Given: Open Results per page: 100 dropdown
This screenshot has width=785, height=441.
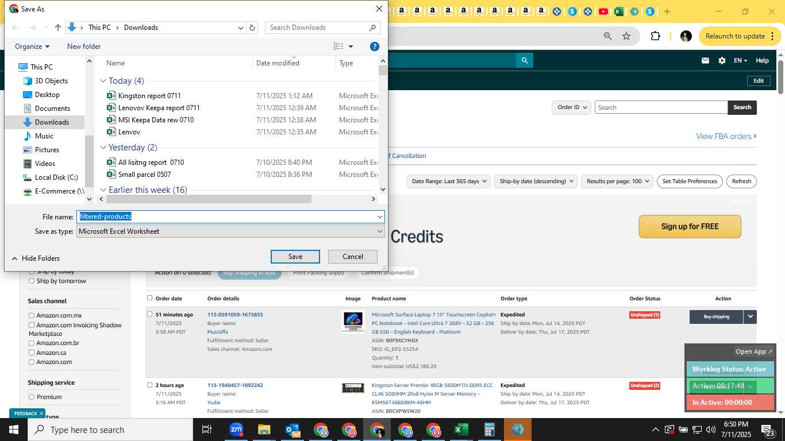Looking at the screenshot, I should pyautogui.click(x=617, y=181).
